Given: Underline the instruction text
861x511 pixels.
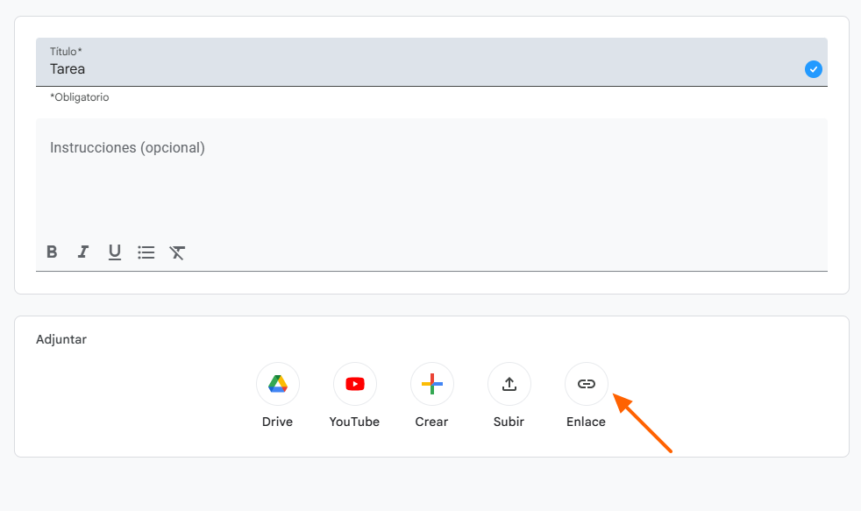Looking at the screenshot, I should click(114, 252).
